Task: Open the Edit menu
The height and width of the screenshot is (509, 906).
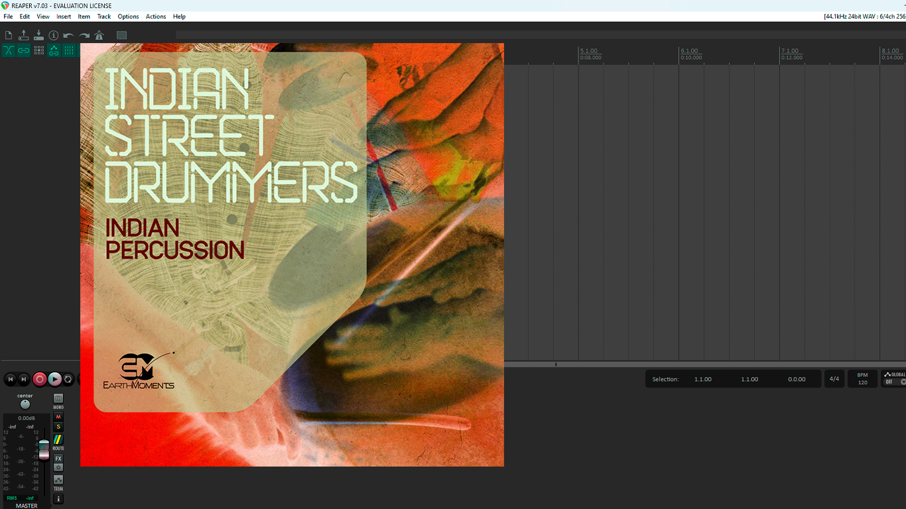Action: pos(25,17)
